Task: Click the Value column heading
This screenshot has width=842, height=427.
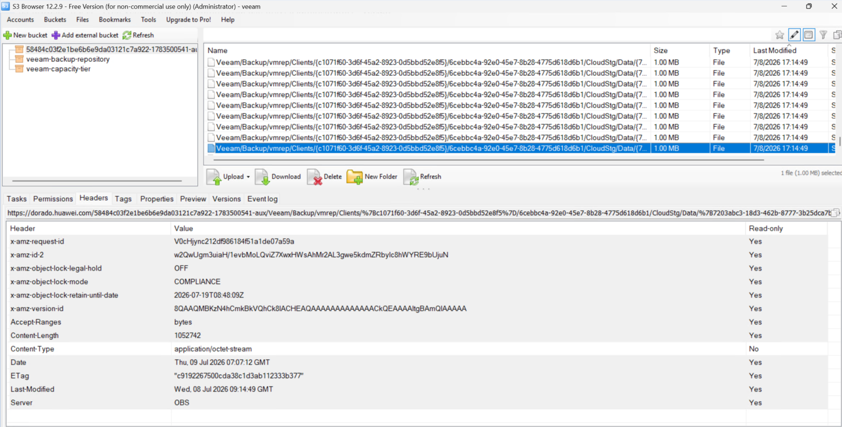Action: tap(458, 229)
